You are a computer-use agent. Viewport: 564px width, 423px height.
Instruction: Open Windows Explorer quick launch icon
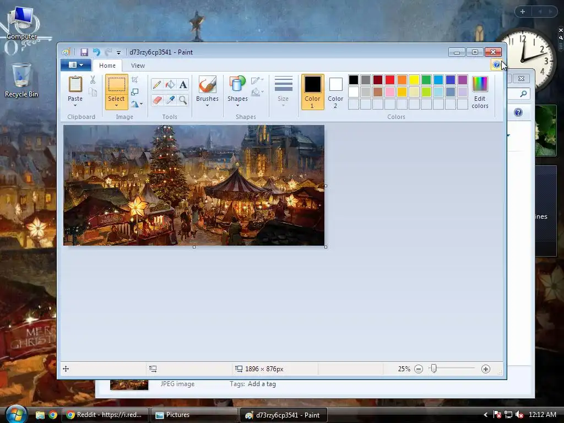pos(40,415)
